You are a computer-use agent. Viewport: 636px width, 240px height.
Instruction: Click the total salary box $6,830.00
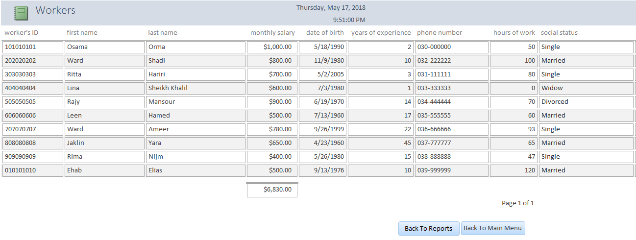[272, 190]
